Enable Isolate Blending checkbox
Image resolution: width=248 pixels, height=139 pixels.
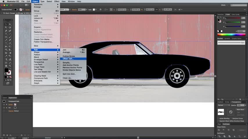tap(218, 118)
